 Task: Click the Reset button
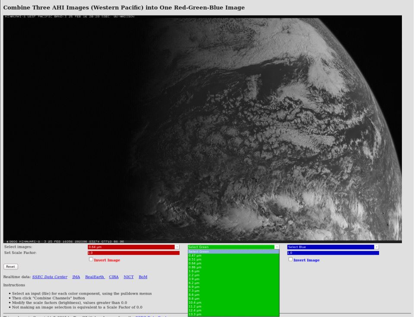[10, 267]
